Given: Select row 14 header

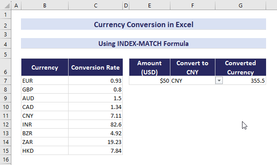Looking at the screenshot, I should pyautogui.click(x=6, y=142).
